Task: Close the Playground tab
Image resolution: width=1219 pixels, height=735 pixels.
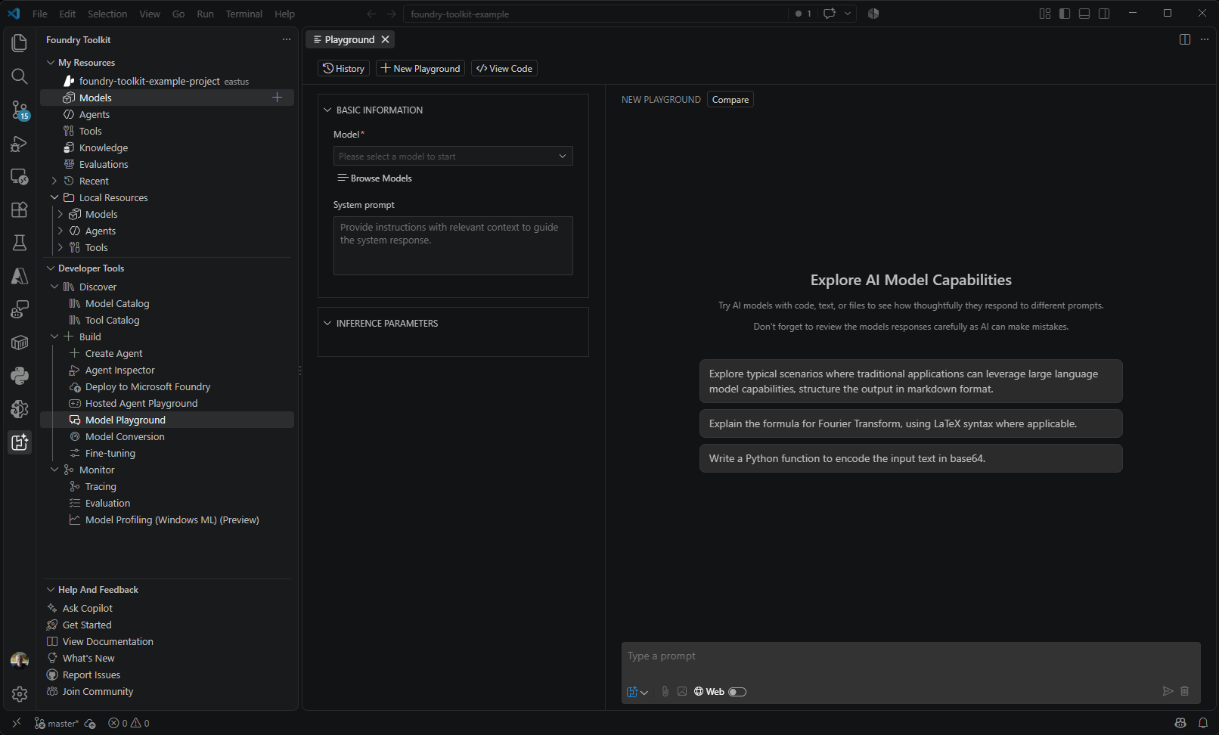Action: pos(386,39)
